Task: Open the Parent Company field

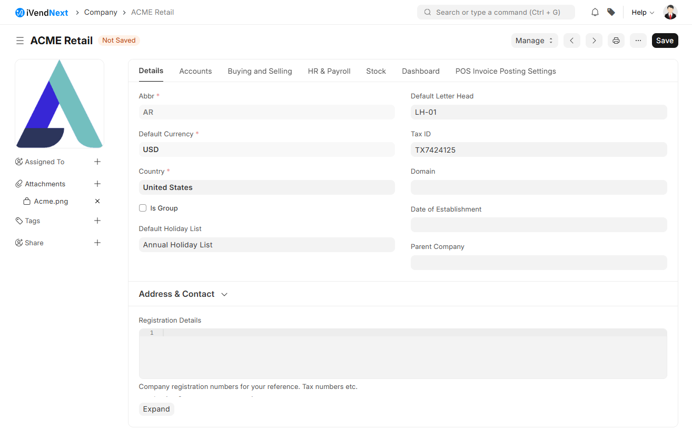Action: tap(539, 263)
